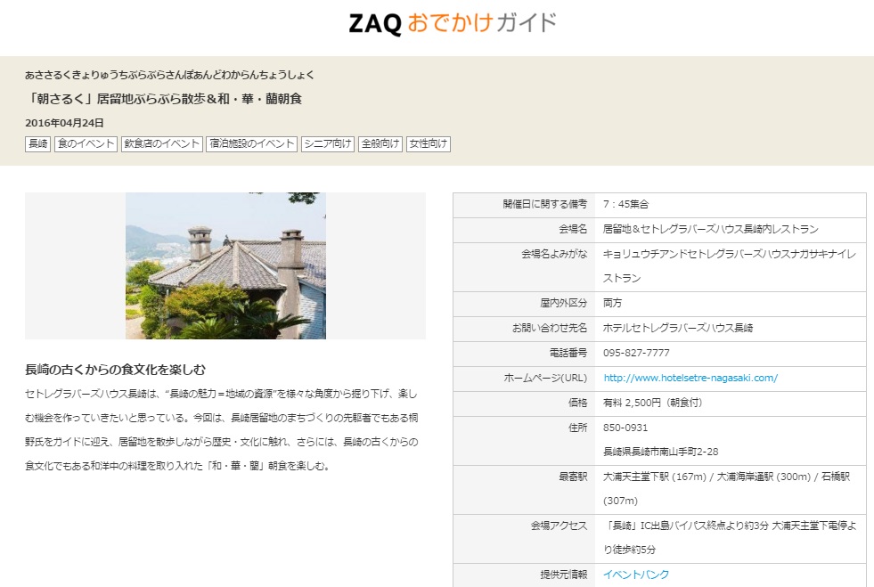874x587 pixels.
Task: Click the venue name 居留地＆セトレグラバーズハウス長崎内レストラン
Action: point(710,229)
